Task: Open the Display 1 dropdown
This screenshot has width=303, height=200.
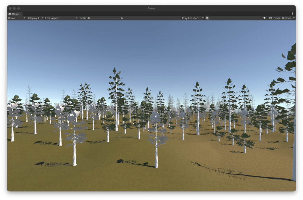Action: (35, 18)
